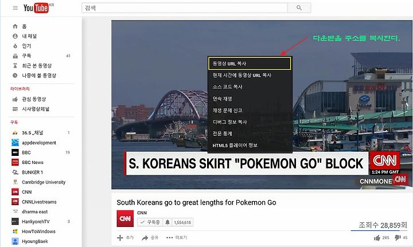
Task: Click the video title South Koreans go to great lengths
Action: coord(196,202)
